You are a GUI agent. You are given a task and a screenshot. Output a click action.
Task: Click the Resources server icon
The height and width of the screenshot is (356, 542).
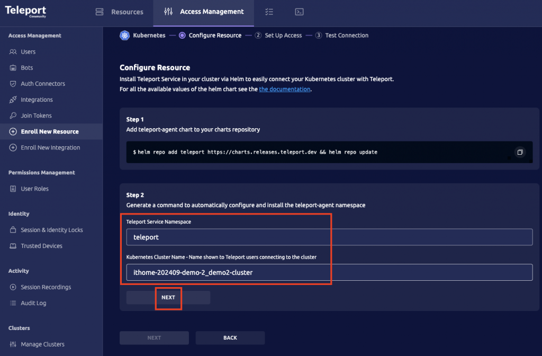pos(100,12)
